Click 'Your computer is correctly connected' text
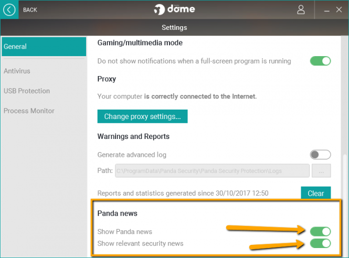Viewport: 349px width, 258px height. (177, 96)
